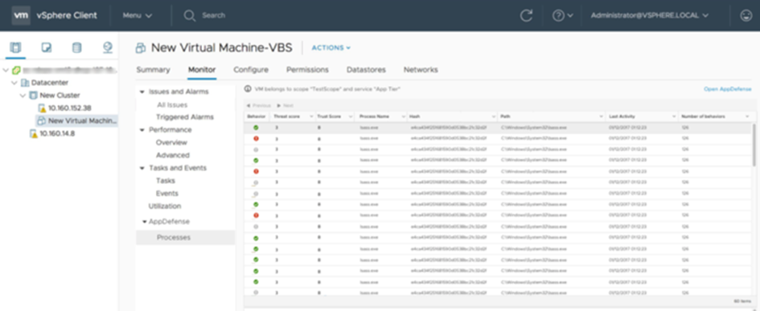The height and width of the screenshot is (311, 760).
Task: Click the refresh icon in top bar
Action: [x=526, y=15]
